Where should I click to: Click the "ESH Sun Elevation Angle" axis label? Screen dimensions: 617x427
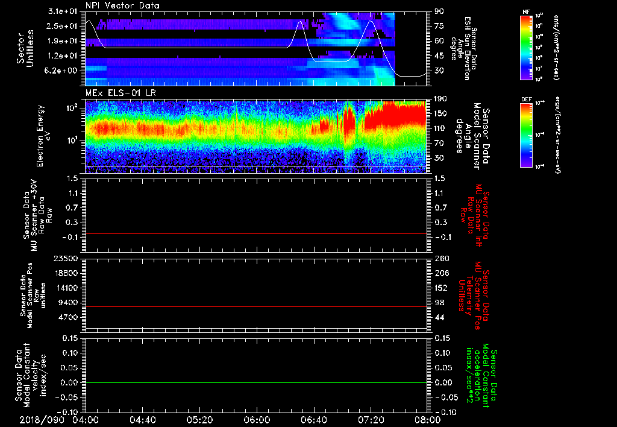[x=465, y=48]
